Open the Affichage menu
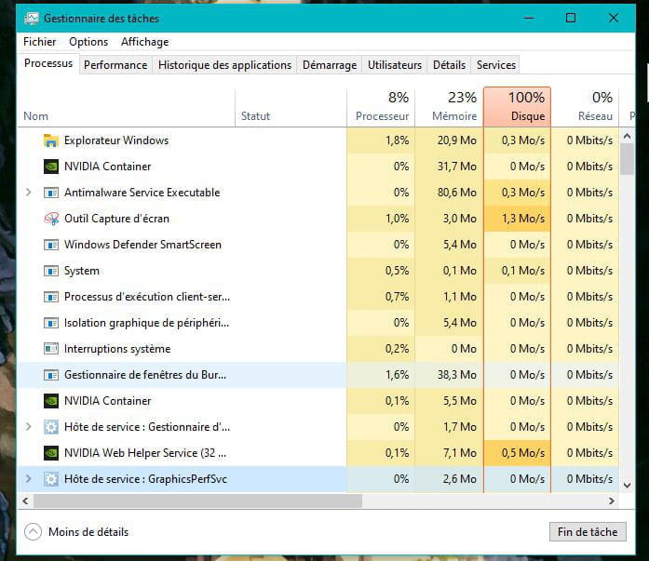This screenshot has width=649, height=561. point(145,42)
